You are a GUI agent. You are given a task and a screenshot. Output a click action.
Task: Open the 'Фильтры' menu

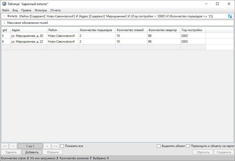41,10
